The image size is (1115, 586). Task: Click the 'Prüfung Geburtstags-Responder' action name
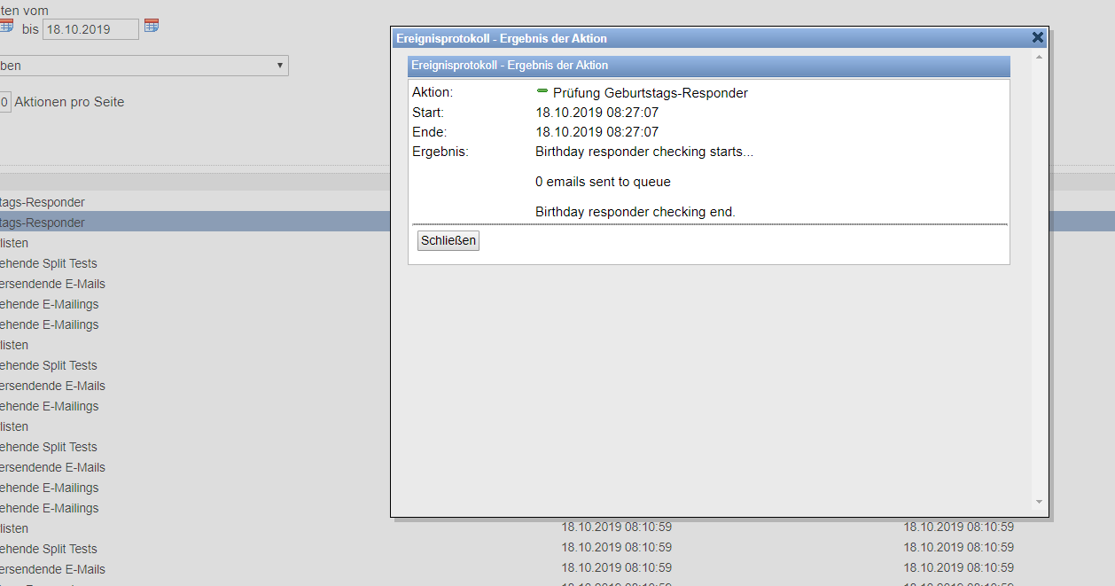[650, 93]
